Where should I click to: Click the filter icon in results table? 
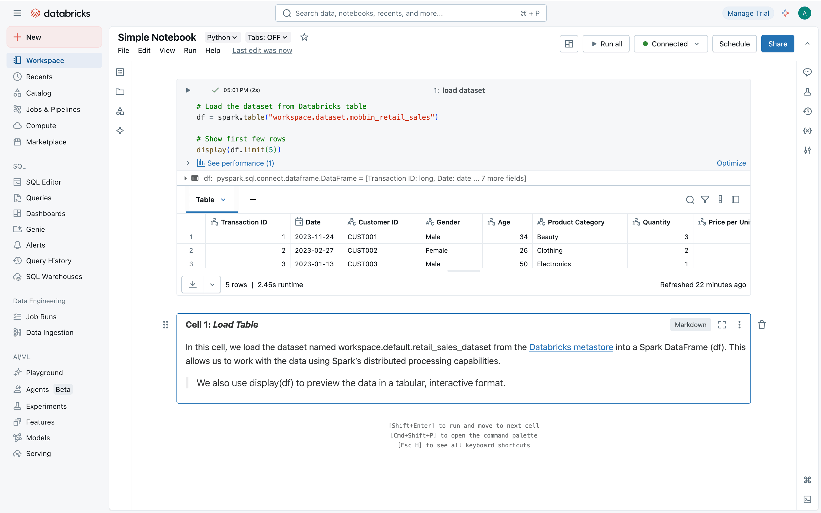click(705, 200)
